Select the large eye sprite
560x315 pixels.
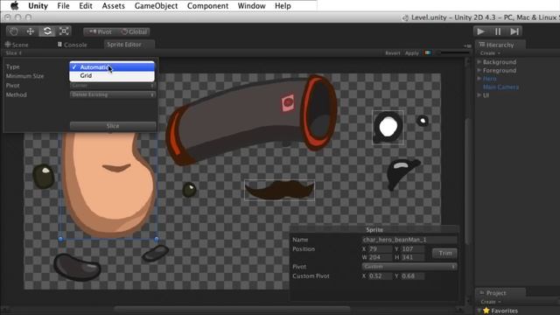coord(388,128)
